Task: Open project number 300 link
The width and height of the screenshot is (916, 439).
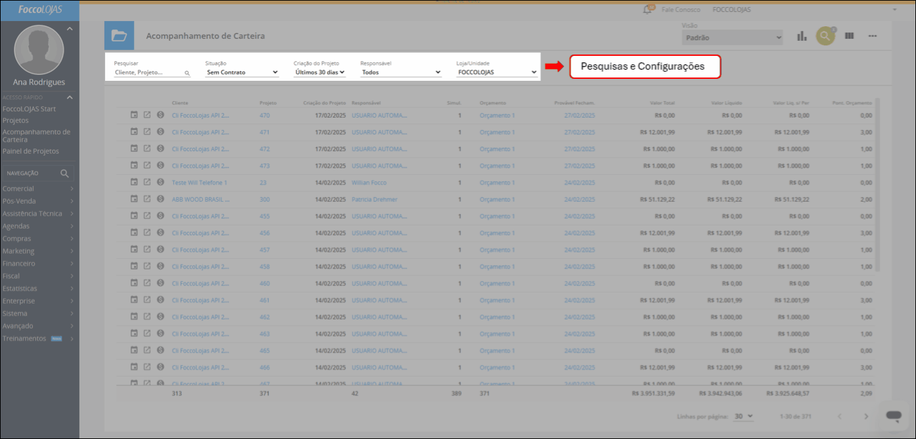Action: point(265,200)
